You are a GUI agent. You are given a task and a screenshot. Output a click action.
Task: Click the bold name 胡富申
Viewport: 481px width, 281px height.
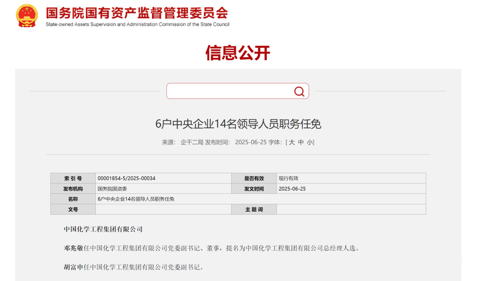tap(73, 267)
